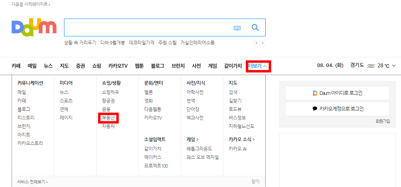Click Daum 아이디로 로그인 button
Viewport: 401px width, 187px height.
click(x=337, y=93)
